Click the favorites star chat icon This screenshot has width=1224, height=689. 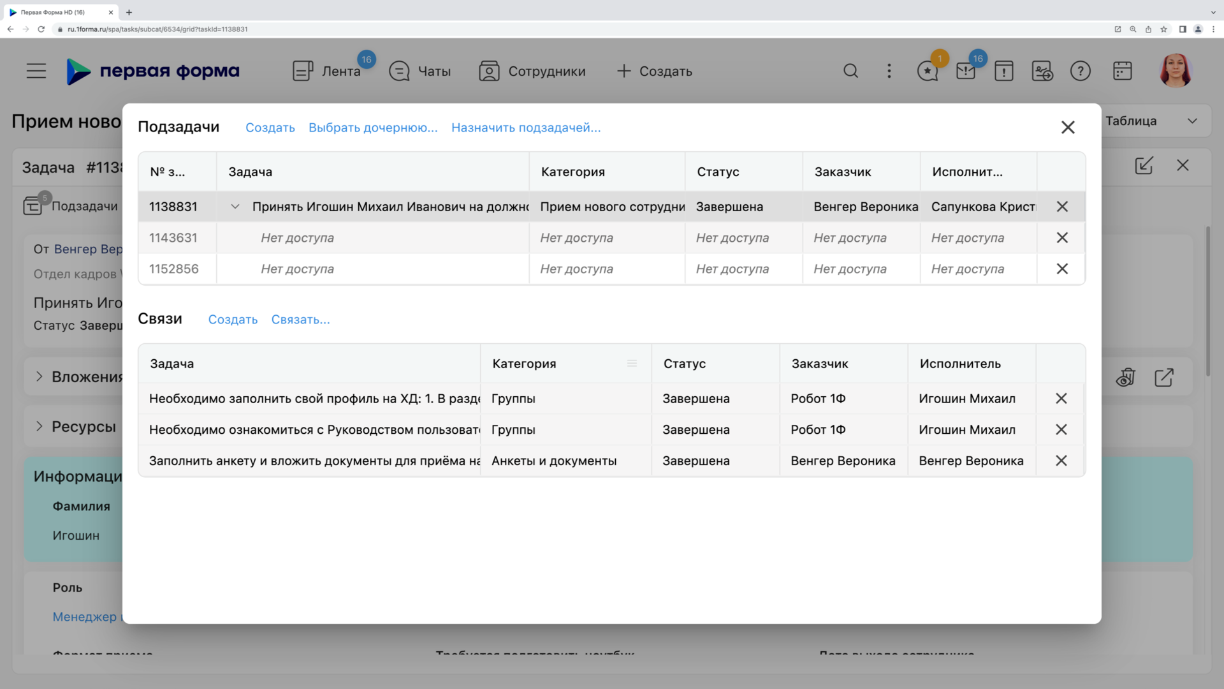[928, 71]
